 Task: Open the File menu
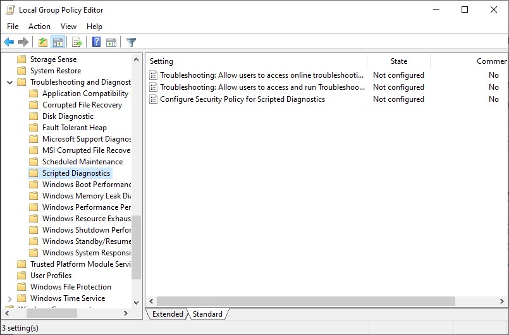[x=13, y=27]
